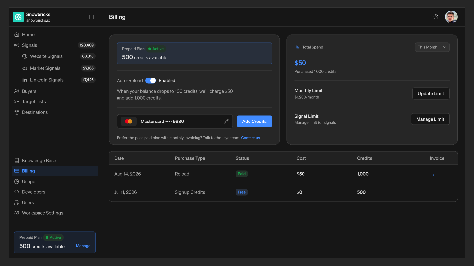Open the Usage page
474x266 pixels.
pyautogui.click(x=55, y=182)
